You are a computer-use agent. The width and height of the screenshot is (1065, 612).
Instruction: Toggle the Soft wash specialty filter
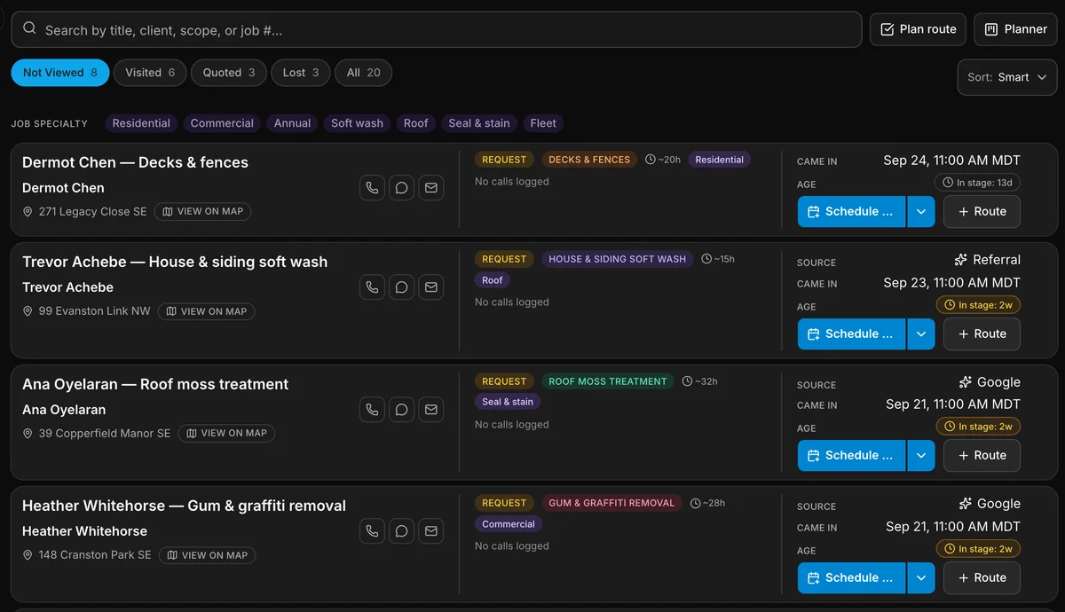tap(357, 123)
